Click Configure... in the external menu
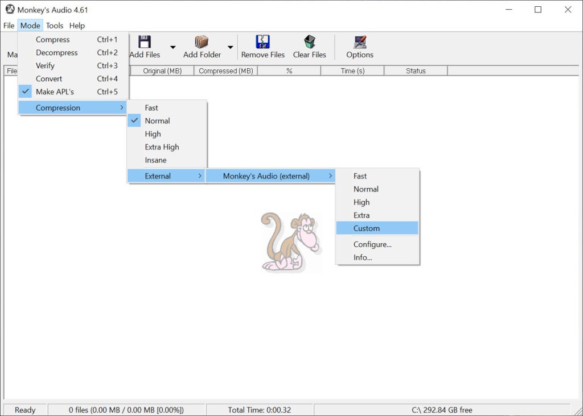This screenshot has height=416, width=583. [372, 244]
